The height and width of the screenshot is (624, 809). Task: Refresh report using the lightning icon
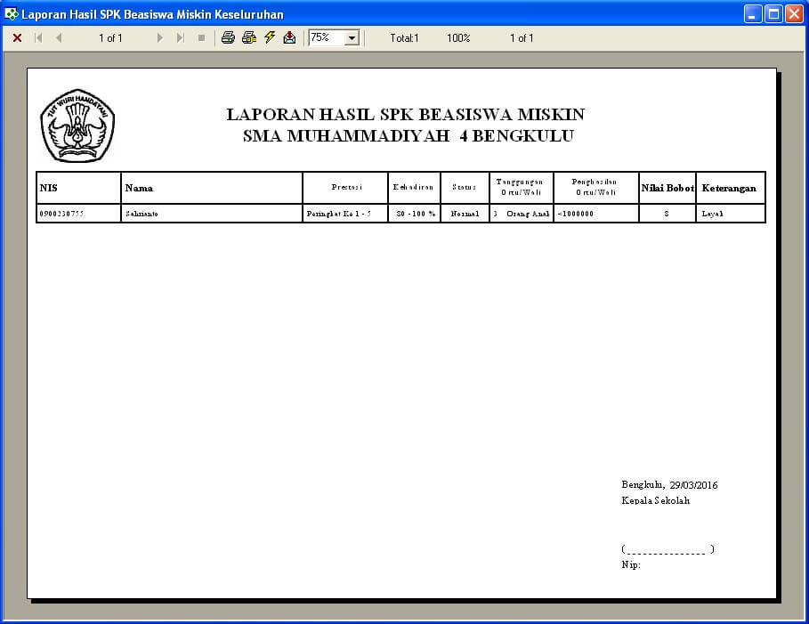click(270, 37)
